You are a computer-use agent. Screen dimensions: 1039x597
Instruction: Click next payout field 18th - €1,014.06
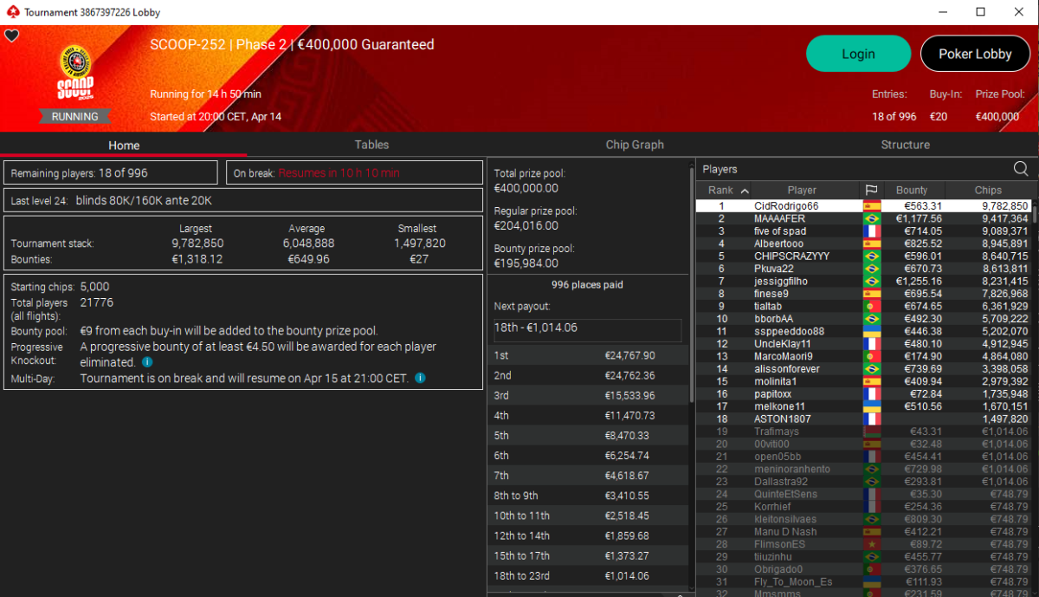(x=588, y=330)
